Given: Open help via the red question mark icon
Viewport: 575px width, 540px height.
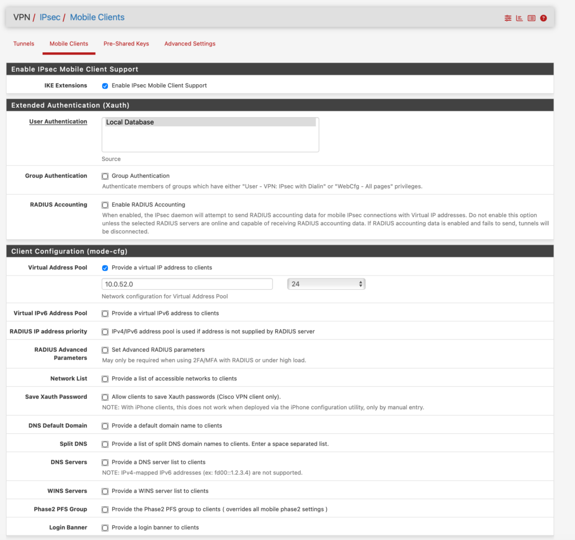Looking at the screenshot, I should click(x=543, y=17).
